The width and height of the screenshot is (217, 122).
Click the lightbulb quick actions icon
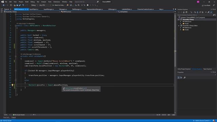coord(13,85)
